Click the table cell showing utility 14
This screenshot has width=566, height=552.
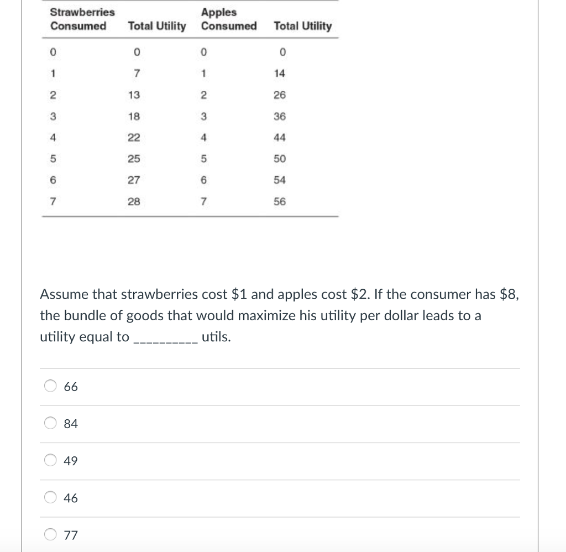pyautogui.click(x=279, y=73)
